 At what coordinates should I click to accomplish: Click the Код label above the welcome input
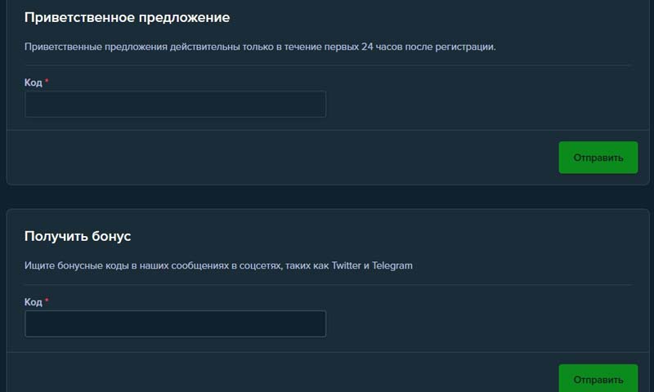point(33,82)
